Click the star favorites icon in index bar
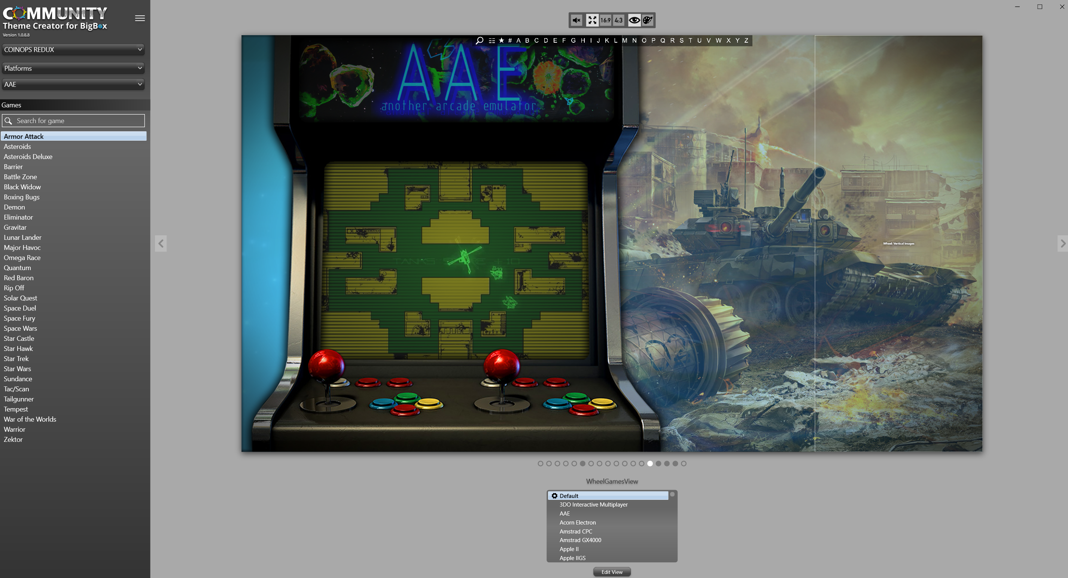Viewport: 1068px width, 578px height. click(x=501, y=40)
